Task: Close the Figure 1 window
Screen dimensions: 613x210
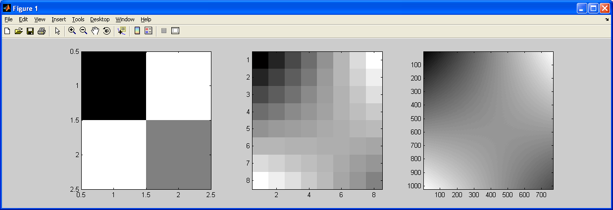Action: pos(605,8)
